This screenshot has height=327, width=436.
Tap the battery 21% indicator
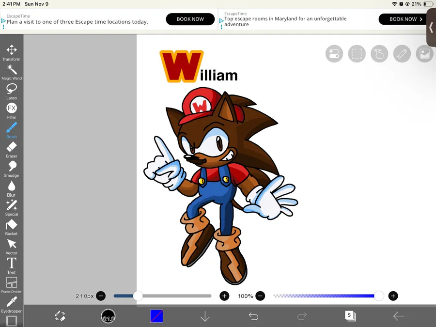coord(422,4)
